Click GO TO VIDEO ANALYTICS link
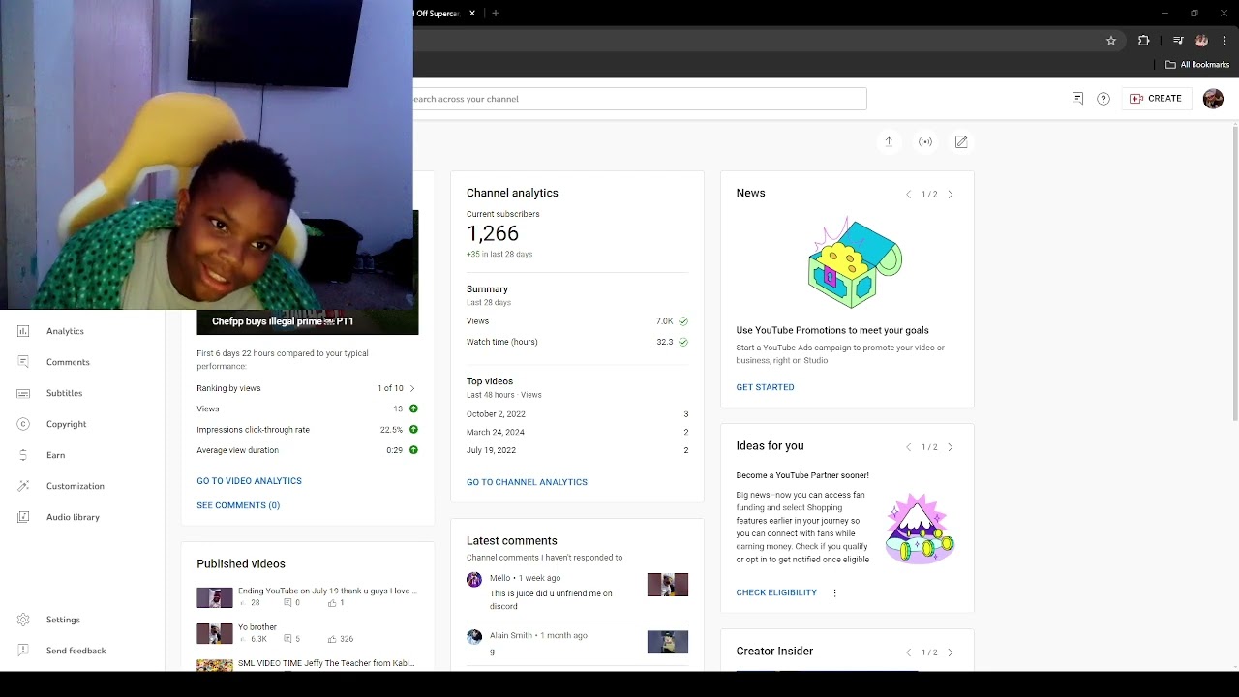This screenshot has height=697, width=1239. pos(249,481)
